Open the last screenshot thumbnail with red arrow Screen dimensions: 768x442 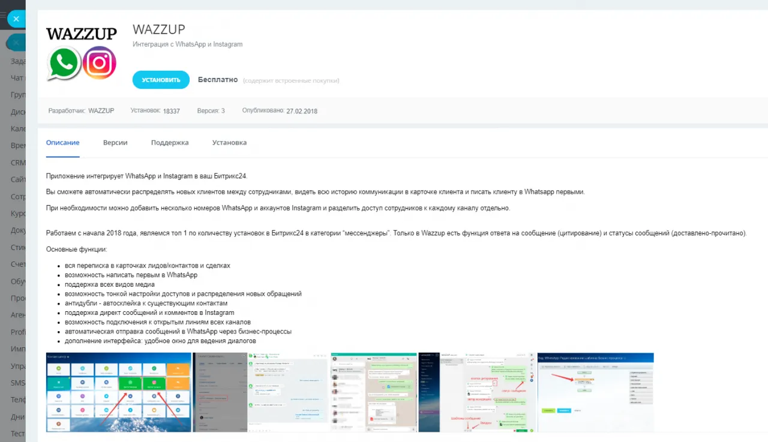point(595,392)
